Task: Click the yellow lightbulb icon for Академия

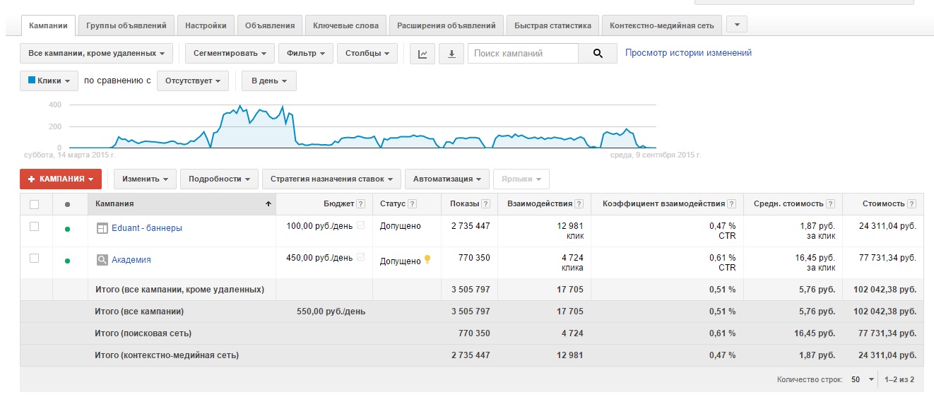Action: pos(427,259)
